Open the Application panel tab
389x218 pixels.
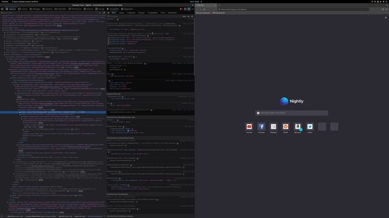point(127,9)
